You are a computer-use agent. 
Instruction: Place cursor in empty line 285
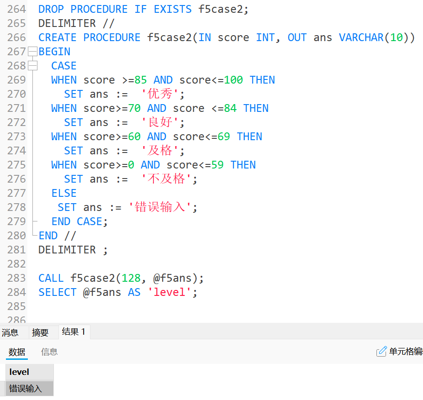[x=137, y=306]
